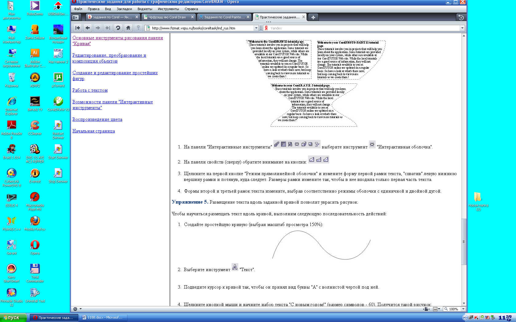Open the Справка menu
This screenshot has height=322, width=516.
(191, 9)
